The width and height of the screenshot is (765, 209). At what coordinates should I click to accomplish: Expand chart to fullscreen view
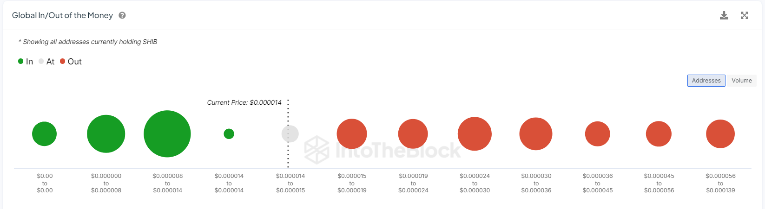tap(744, 15)
